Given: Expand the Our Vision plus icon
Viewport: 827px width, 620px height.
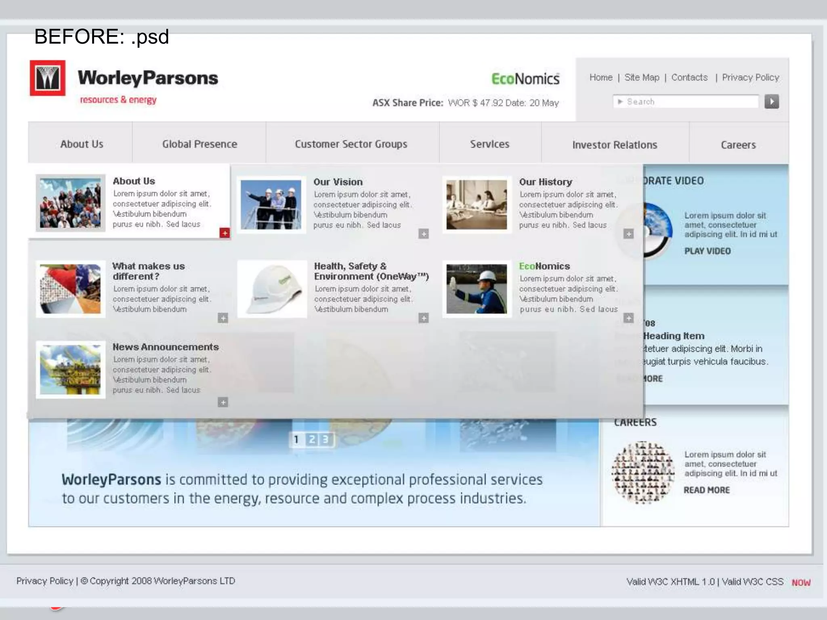Looking at the screenshot, I should pyautogui.click(x=423, y=234).
